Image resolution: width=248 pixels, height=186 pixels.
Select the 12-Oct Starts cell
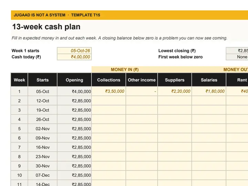(x=43, y=101)
